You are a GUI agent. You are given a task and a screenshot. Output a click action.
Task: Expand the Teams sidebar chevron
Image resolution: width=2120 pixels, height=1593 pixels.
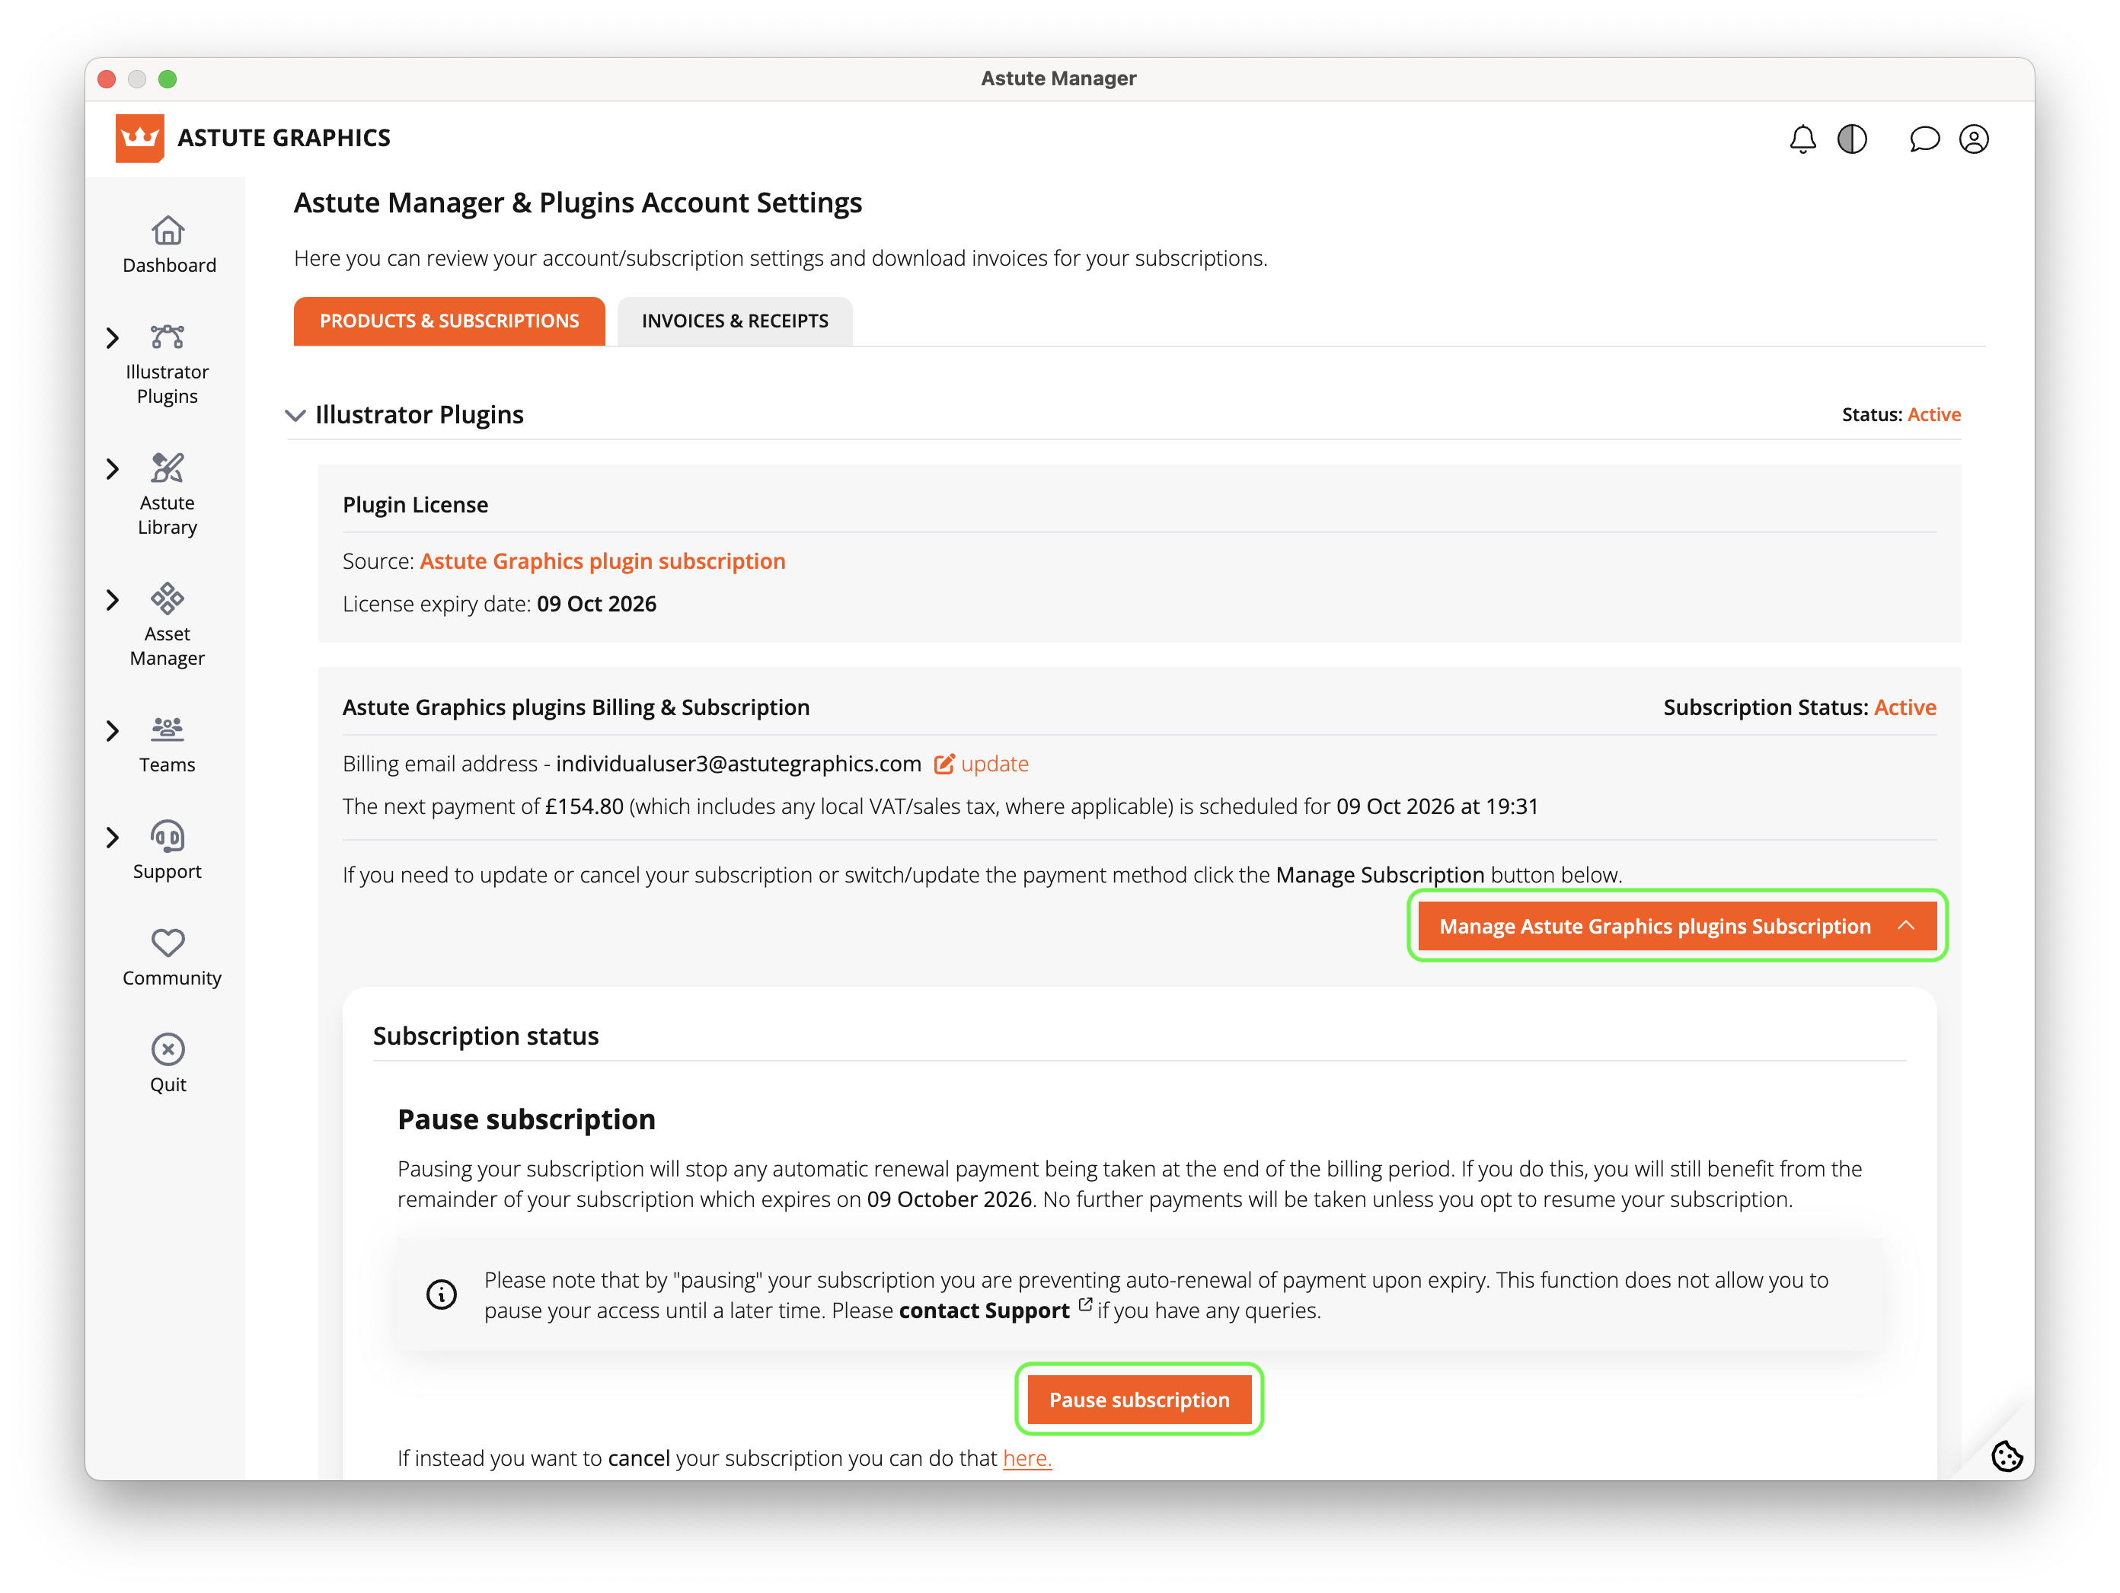point(112,730)
